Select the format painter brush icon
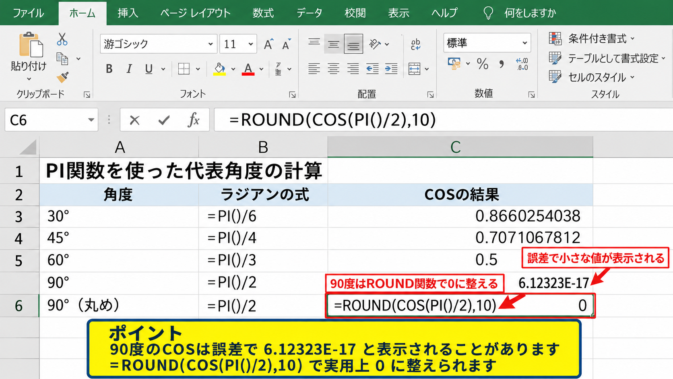This screenshot has height=379, width=673. coord(62,77)
